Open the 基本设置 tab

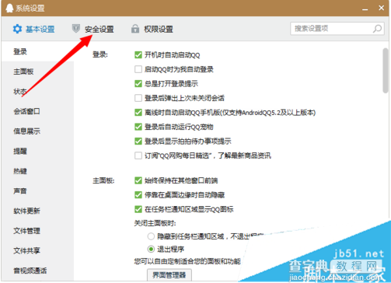tap(33, 29)
